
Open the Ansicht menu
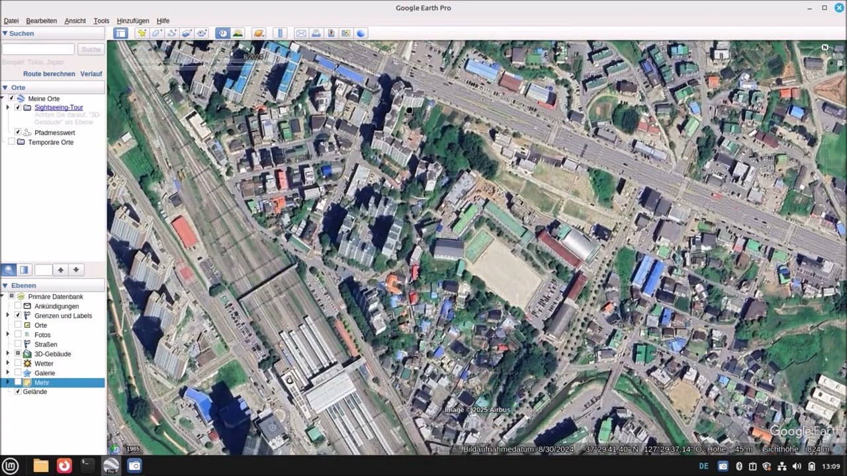click(75, 20)
